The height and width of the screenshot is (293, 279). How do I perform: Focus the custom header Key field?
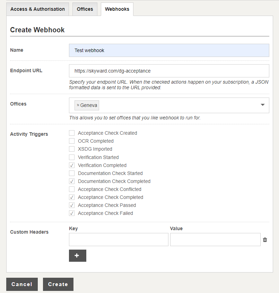coord(119,240)
